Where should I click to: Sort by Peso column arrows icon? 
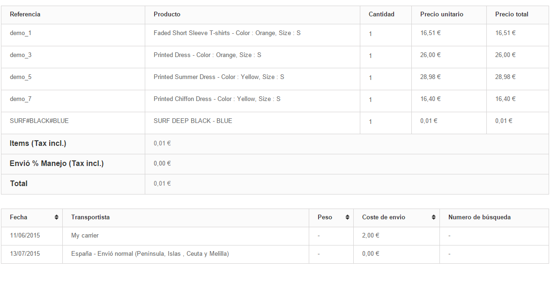pyautogui.click(x=347, y=217)
